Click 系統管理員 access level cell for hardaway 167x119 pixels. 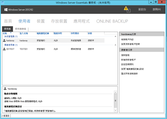click(76, 41)
